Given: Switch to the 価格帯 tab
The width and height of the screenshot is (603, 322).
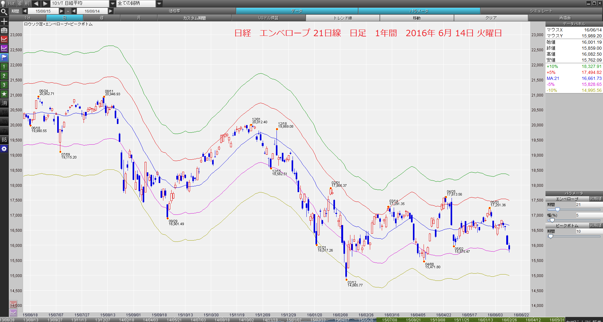Looking at the screenshot, I should (175, 11).
